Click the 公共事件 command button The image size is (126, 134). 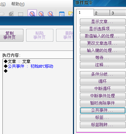(103, 110)
